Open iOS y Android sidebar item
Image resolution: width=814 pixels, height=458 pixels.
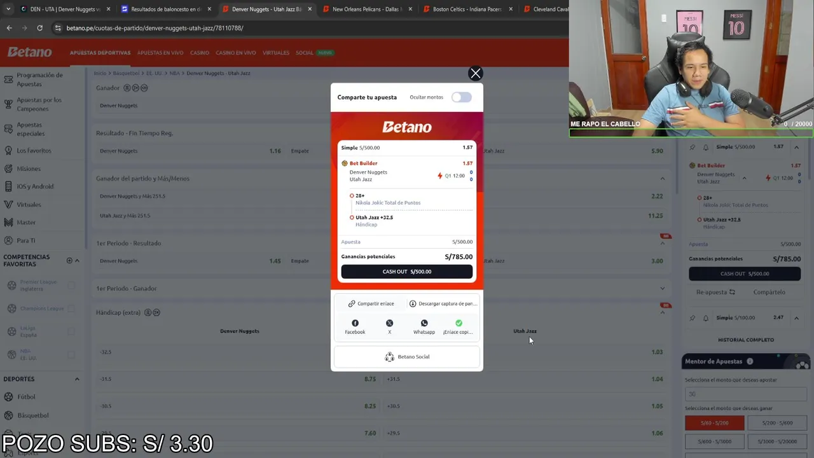tap(35, 186)
